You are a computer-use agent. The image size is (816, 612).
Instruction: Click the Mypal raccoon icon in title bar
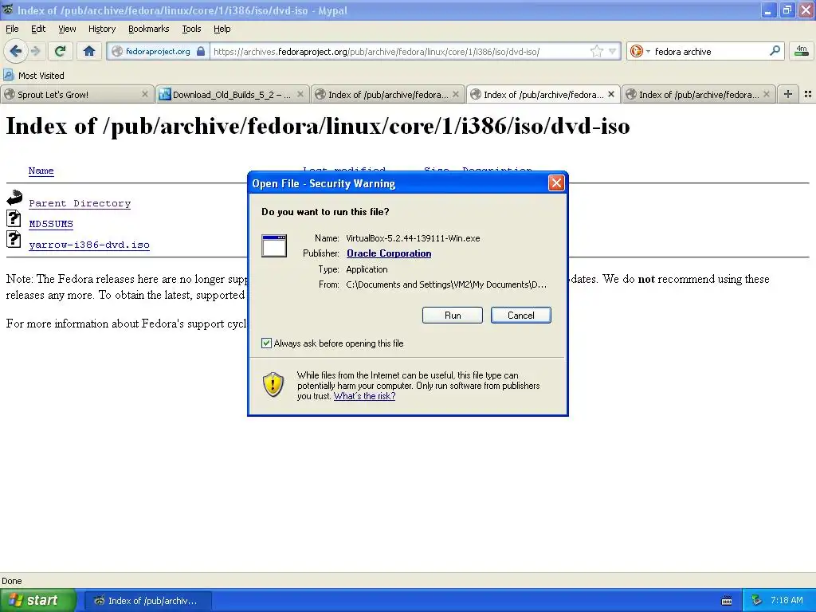click(8, 10)
